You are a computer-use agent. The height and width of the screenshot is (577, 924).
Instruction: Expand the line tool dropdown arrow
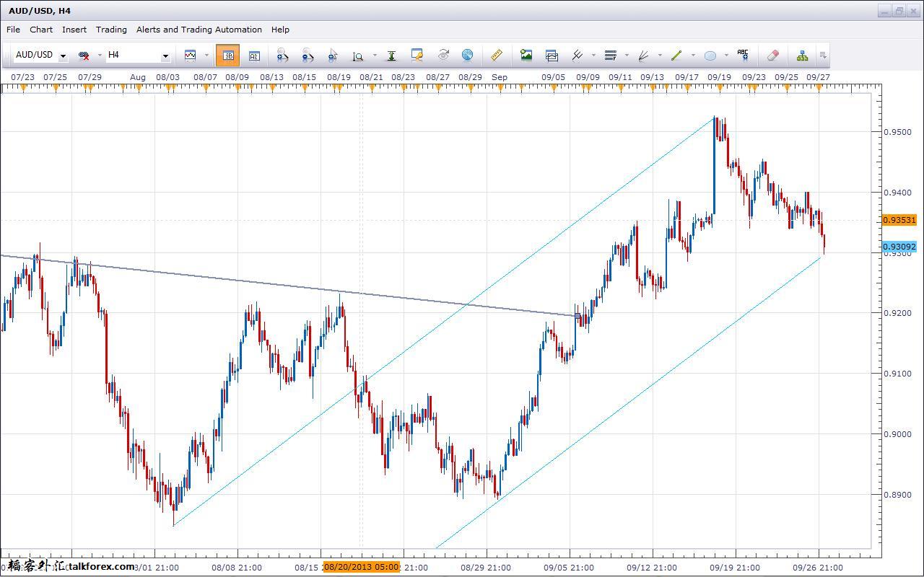[x=693, y=56]
